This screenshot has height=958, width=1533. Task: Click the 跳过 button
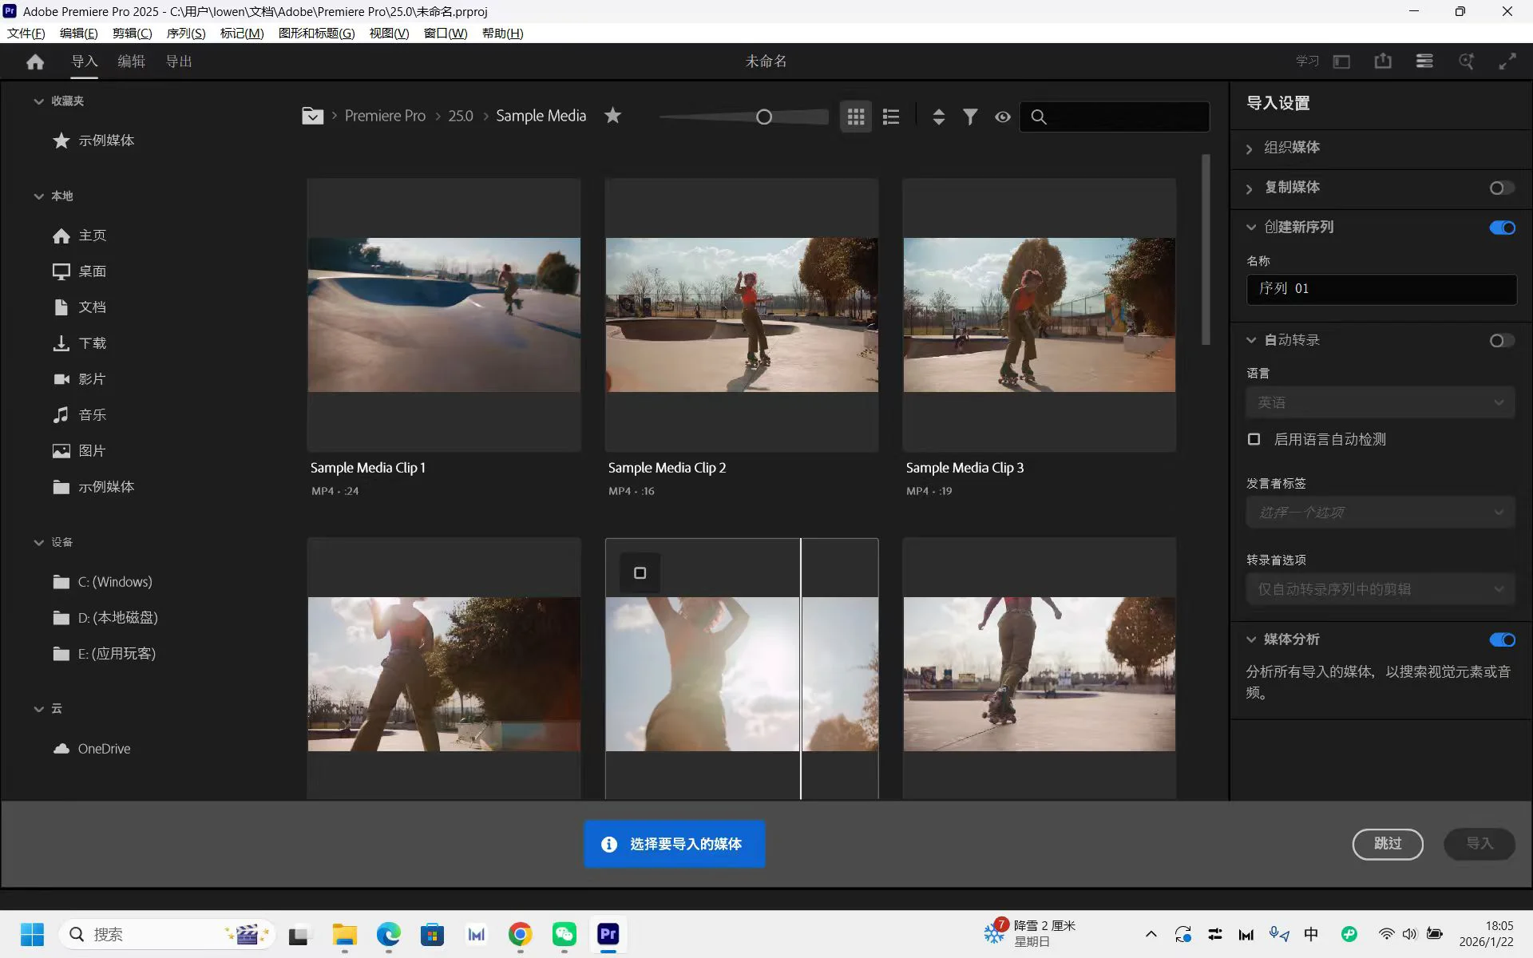pyautogui.click(x=1387, y=844)
